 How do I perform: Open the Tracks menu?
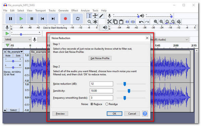52,10
